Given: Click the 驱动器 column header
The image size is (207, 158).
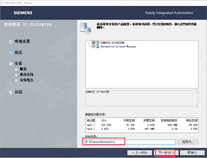Looking at the screenshot, I should click(x=91, y=121).
